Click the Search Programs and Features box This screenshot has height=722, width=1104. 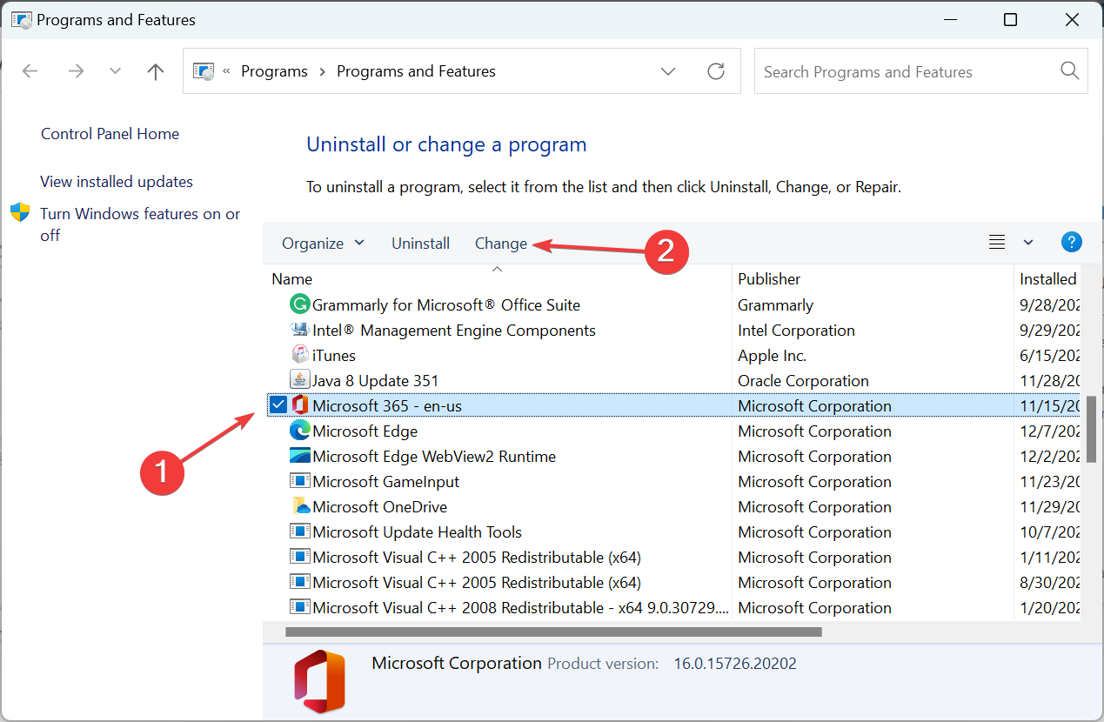[x=921, y=71]
